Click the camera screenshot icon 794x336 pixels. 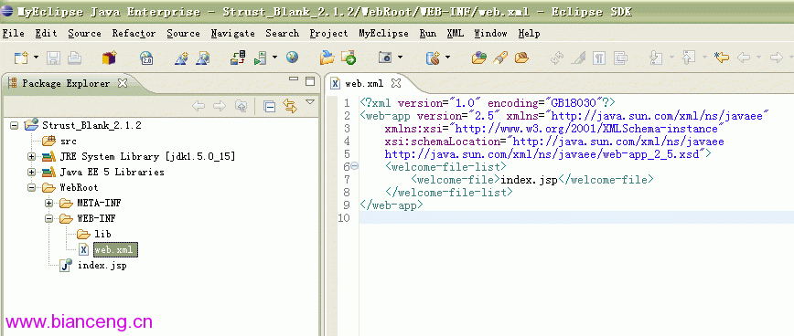tap(385, 58)
